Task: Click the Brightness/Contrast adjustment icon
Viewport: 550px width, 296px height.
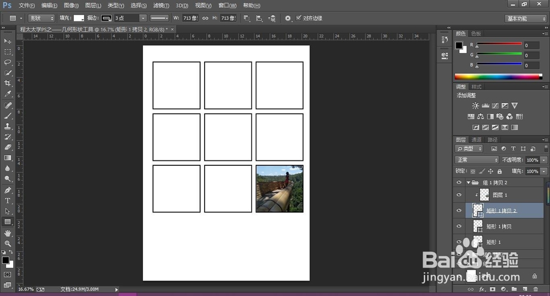Action: click(x=475, y=105)
